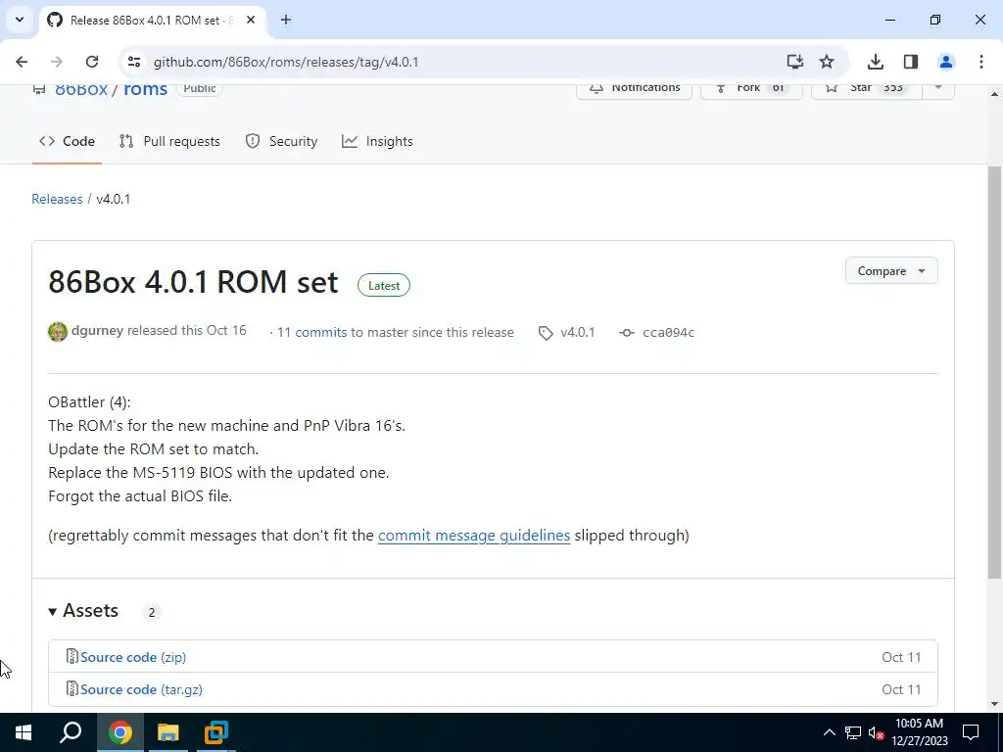Open the Releases breadcrumb link

57,199
